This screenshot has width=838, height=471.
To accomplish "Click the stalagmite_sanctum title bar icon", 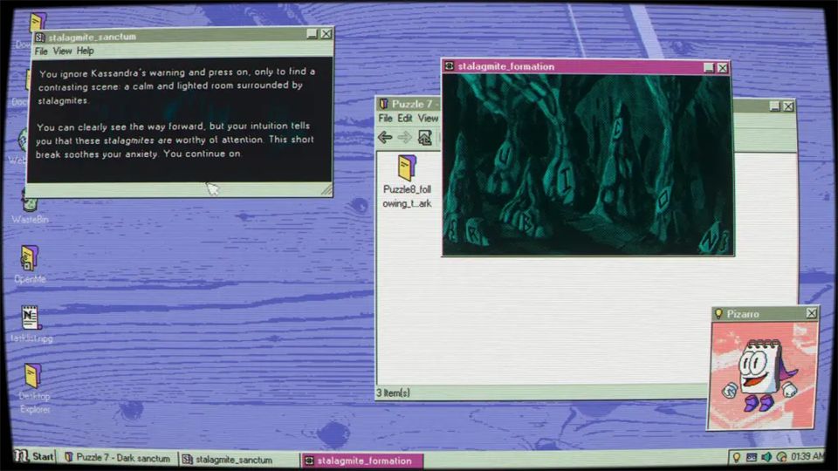I will [x=39, y=37].
